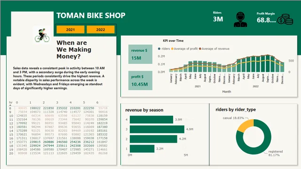
Task: Select the Average of profit legend entry
Action: [x=184, y=49]
